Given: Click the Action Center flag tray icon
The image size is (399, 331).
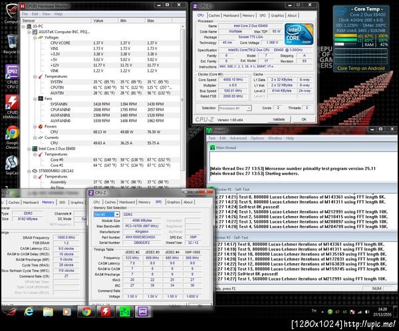Looking at the screenshot, I should [x=352, y=312].
